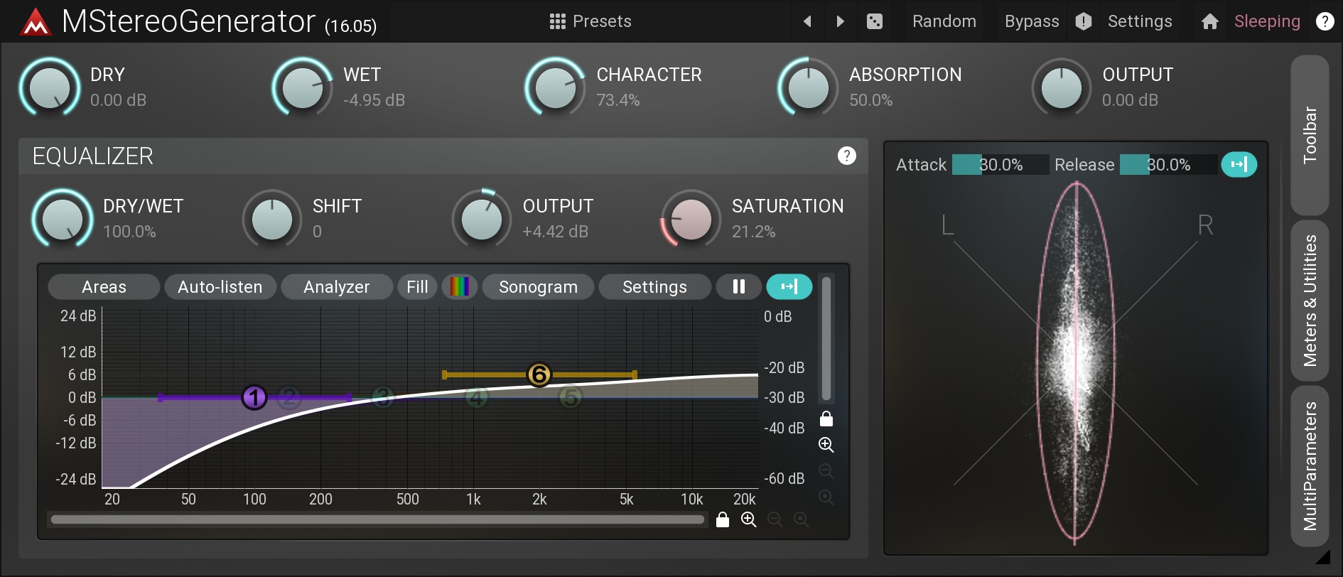1343x577 pixels.
Task: Click the exclamation warning icon beside Bypass
Action: (x=1083, y=21)
